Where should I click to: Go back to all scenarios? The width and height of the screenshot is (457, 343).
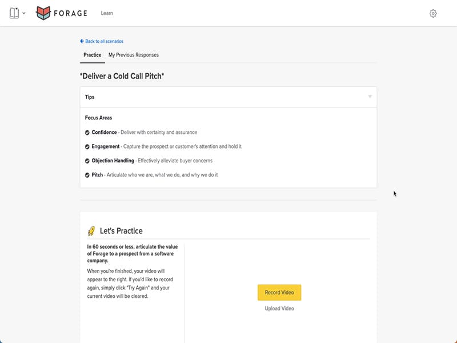tap(104, 41)
